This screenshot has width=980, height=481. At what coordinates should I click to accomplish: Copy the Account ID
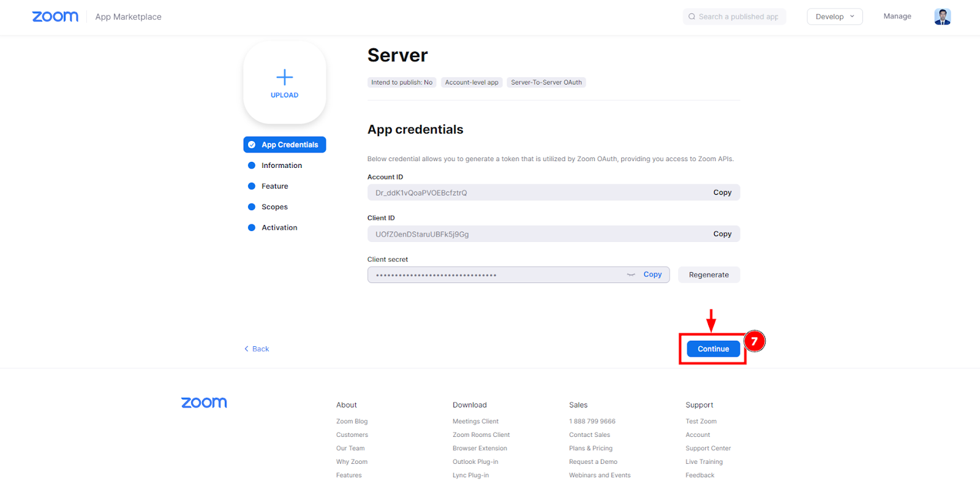pos(722,192)
